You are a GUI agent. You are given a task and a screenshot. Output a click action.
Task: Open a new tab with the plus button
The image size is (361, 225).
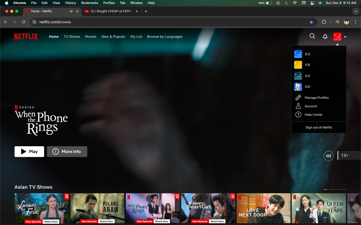click(x=146, y=11)
